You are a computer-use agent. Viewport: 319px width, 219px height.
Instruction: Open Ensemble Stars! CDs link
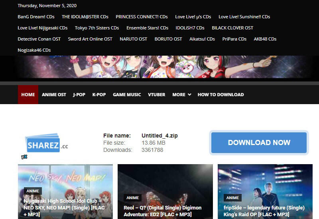(x=148, y=28)
